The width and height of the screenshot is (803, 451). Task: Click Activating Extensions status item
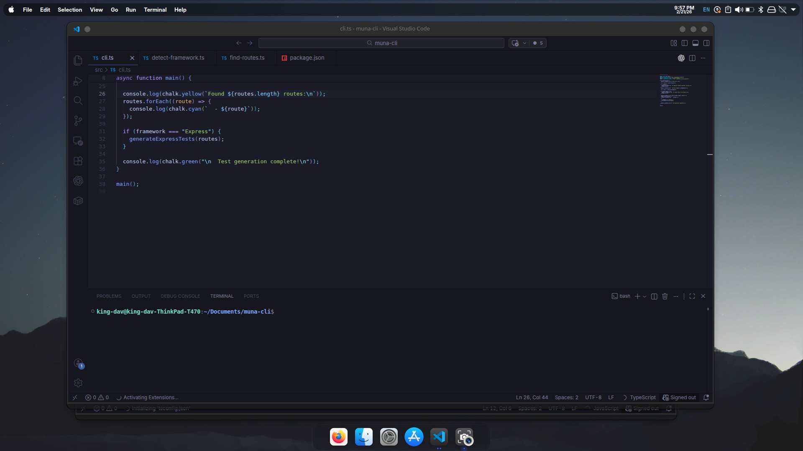(x=147, y=398)
